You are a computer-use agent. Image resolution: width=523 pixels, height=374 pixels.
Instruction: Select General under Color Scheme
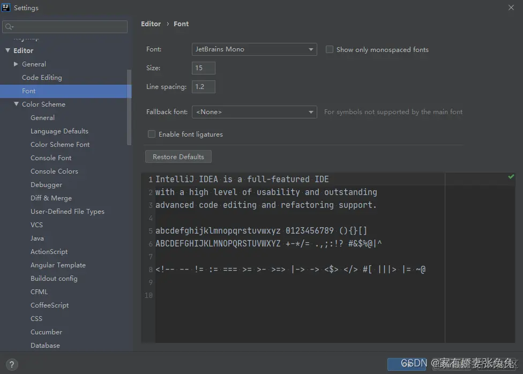point(42,118)
